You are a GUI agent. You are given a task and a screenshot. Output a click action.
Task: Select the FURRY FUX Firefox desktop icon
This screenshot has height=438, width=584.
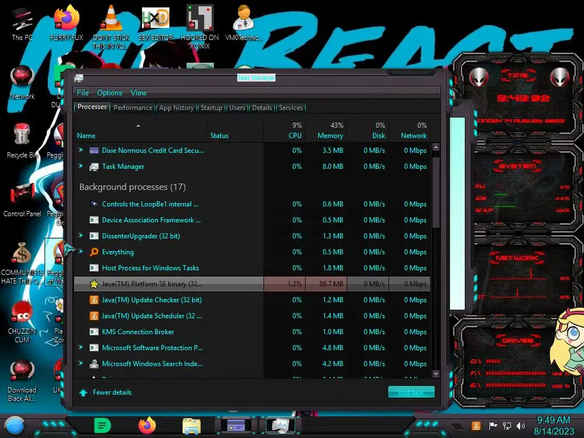66,23
